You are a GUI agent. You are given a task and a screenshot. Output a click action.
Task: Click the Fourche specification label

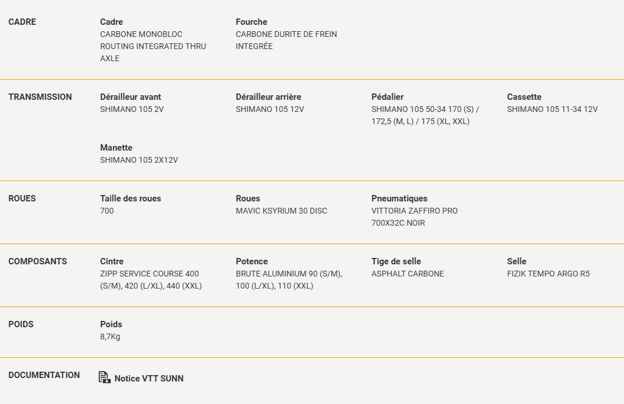(x=252, y=22)
